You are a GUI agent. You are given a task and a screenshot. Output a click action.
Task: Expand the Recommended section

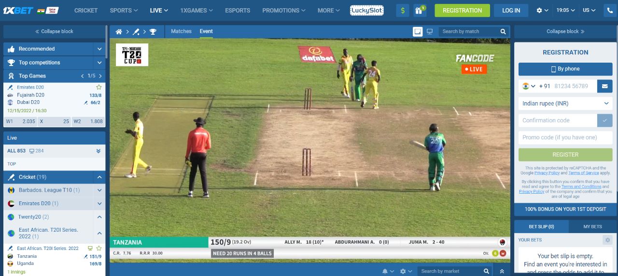pos(99,49)
